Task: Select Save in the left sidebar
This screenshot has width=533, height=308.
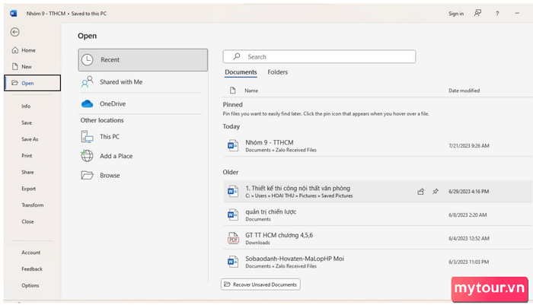Action: (x=27, y=122)
